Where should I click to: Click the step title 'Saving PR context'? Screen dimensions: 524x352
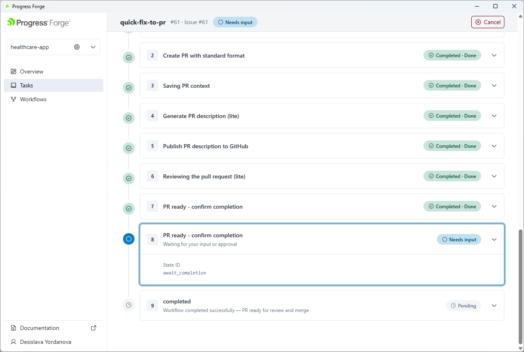186,86
